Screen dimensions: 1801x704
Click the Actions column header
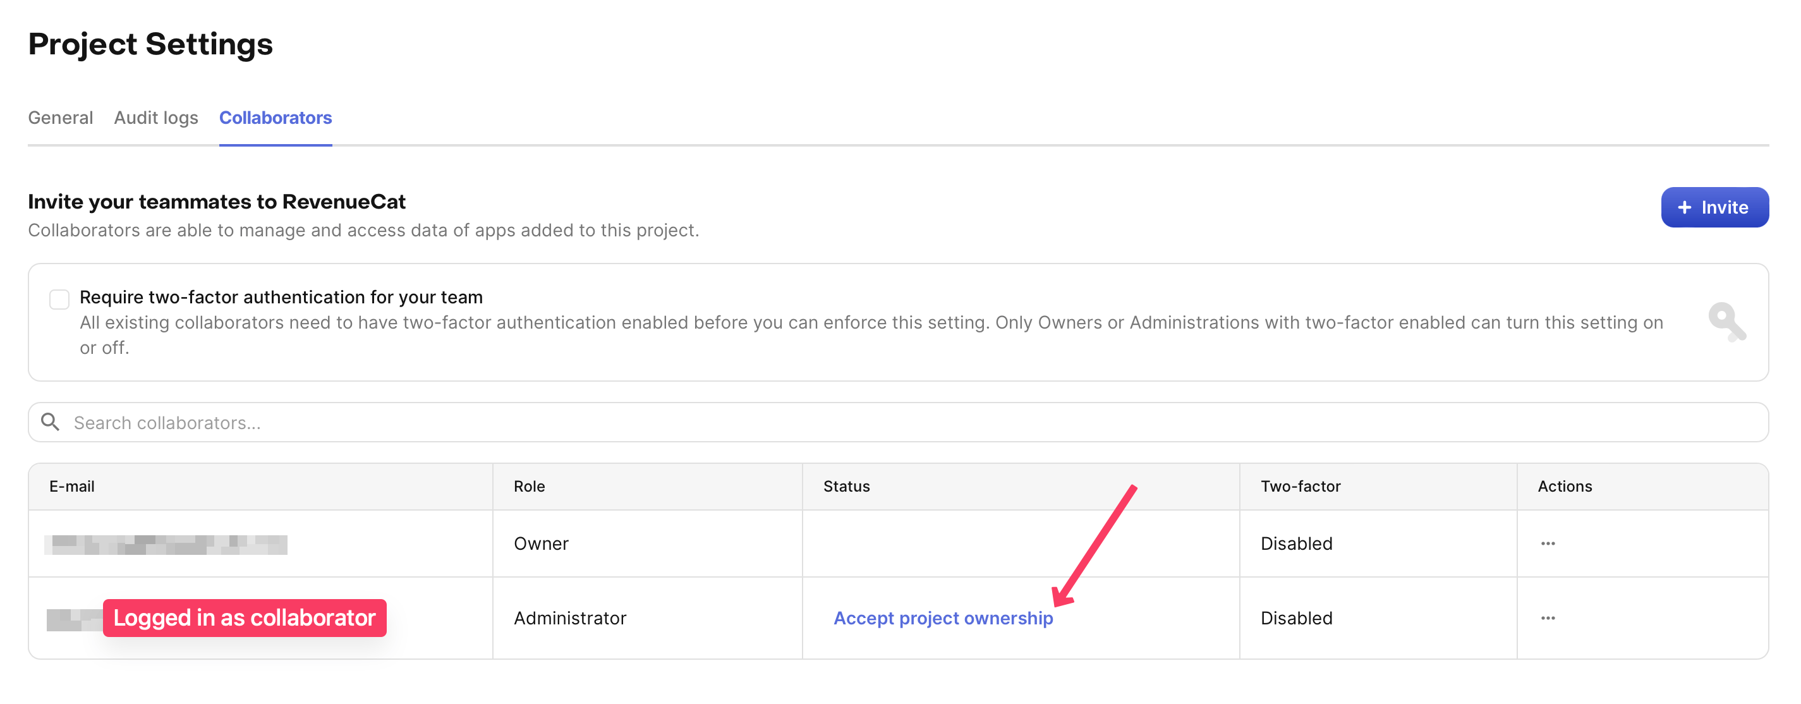pyautogui.click(x=1564, y=487)
